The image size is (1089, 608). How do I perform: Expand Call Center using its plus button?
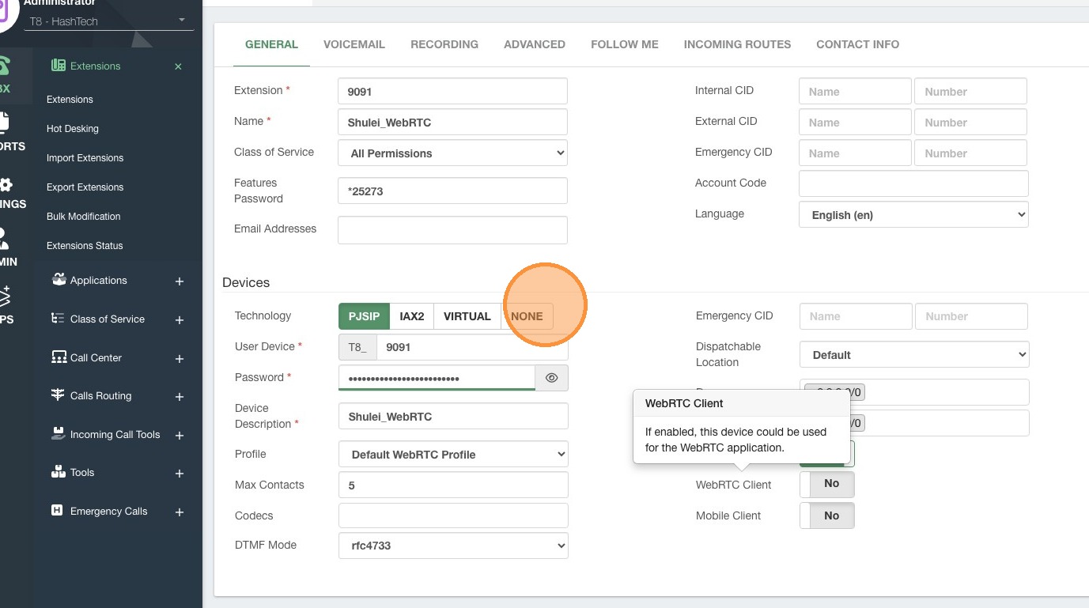pyautogui.click(x=180, y=359)
